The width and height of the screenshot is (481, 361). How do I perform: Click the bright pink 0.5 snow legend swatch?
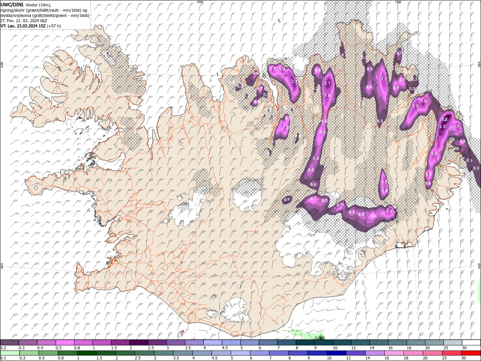[x=65, y=343]
